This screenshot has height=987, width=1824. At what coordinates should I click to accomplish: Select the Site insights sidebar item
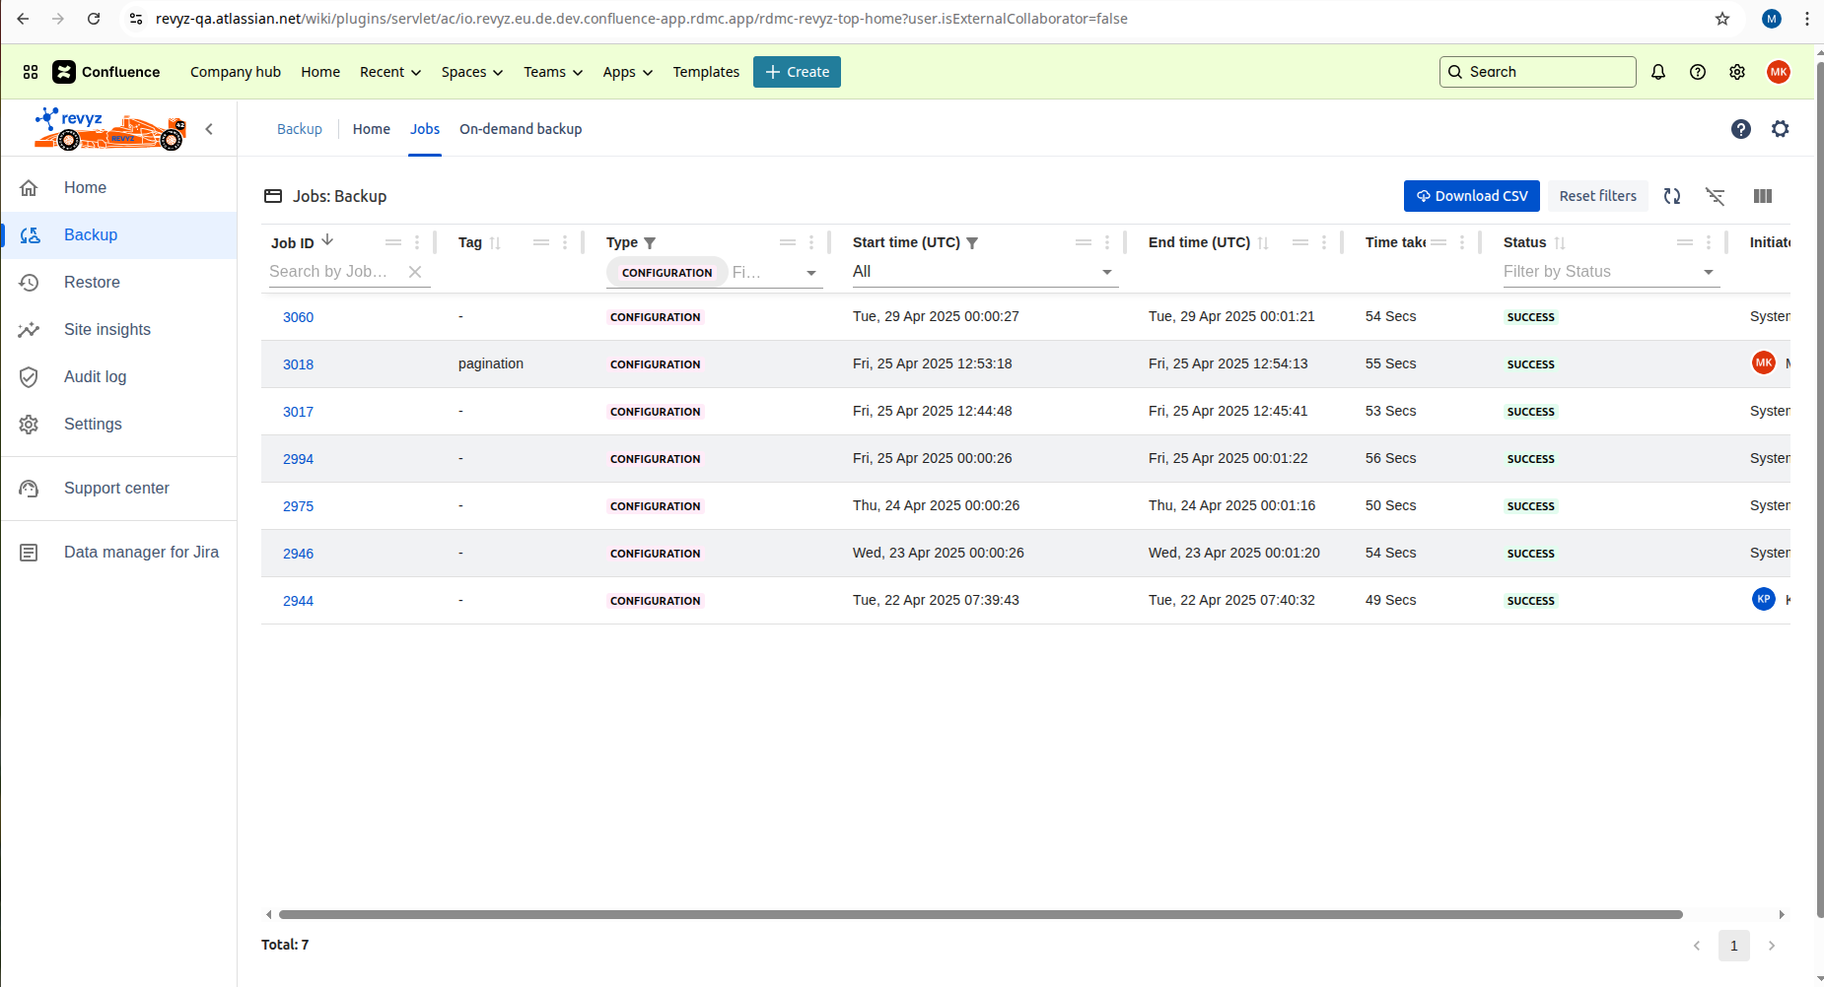(x=107, y=329)
